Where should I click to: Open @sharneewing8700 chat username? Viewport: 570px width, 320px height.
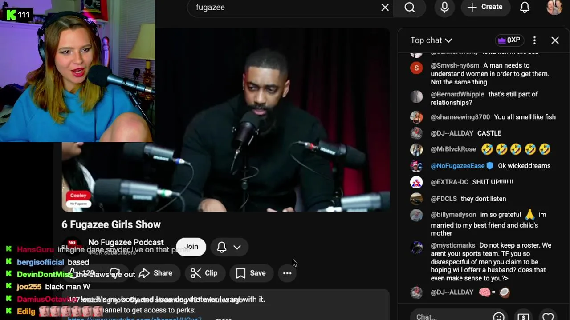click(460, 117)
